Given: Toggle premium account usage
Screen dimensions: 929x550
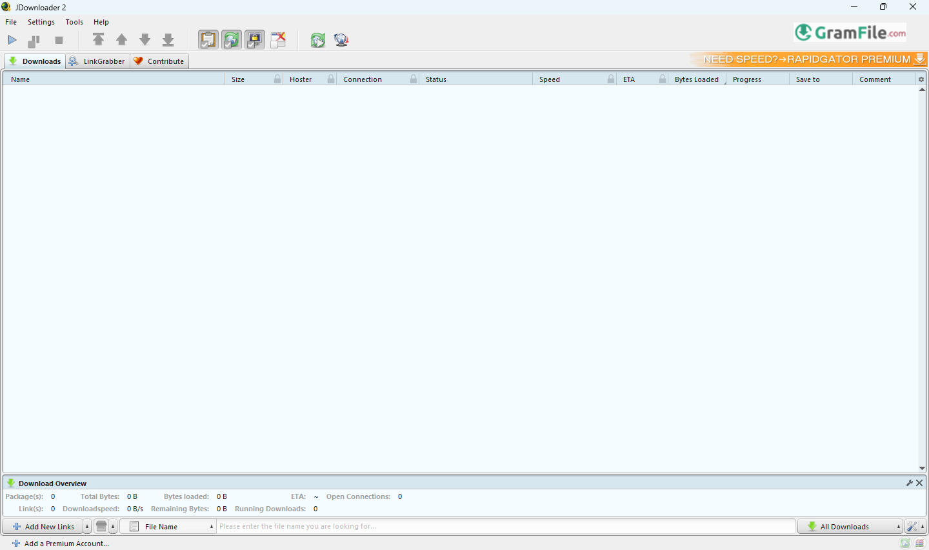Looking at the screenshot, I should click(x=254, y=40).
